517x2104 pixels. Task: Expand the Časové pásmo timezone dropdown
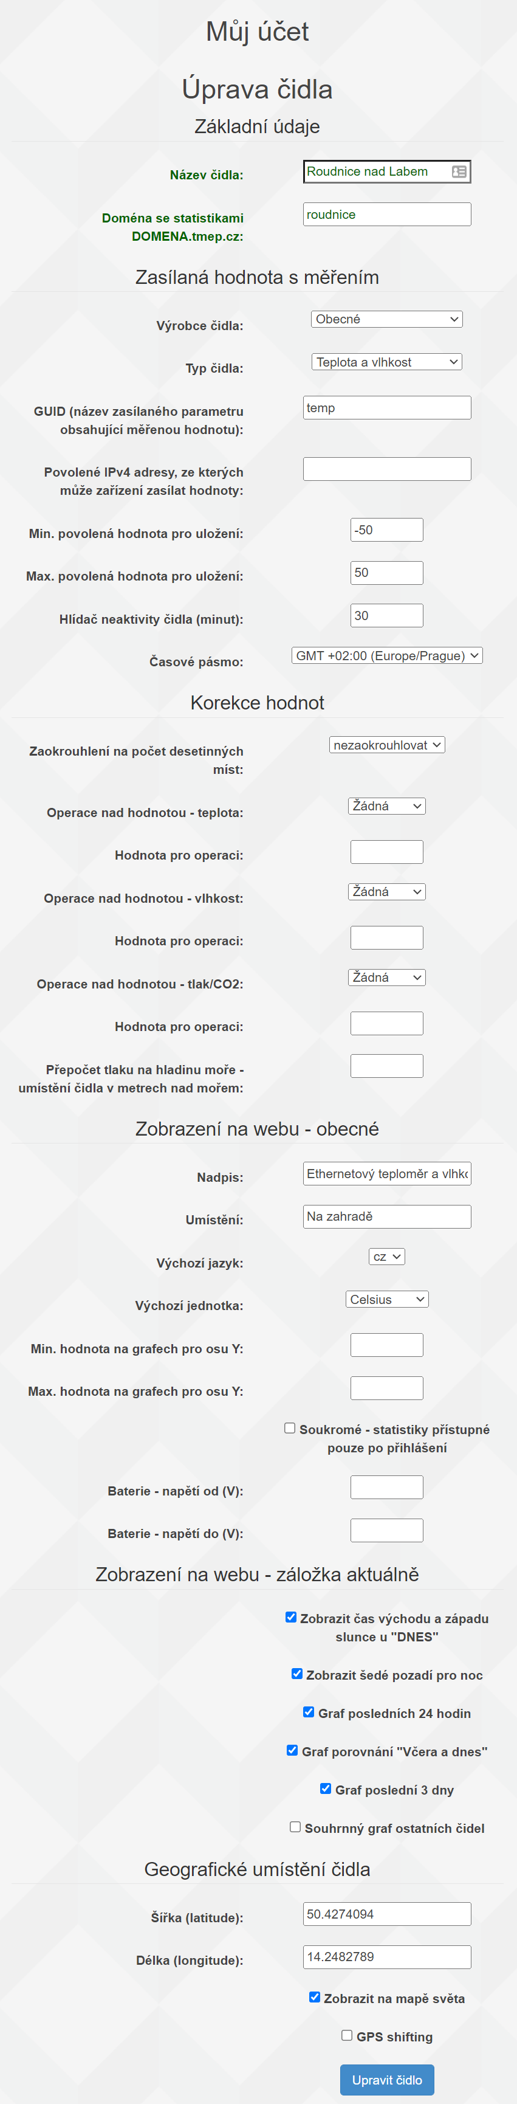point(387,656)
